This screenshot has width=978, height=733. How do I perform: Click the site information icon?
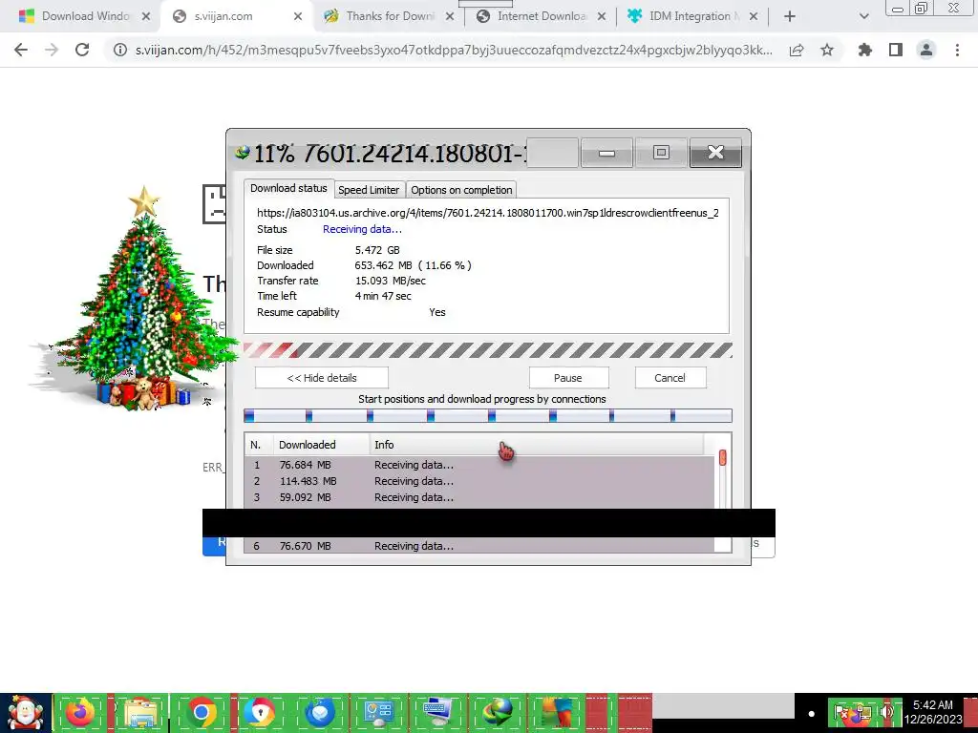(119, 50)
